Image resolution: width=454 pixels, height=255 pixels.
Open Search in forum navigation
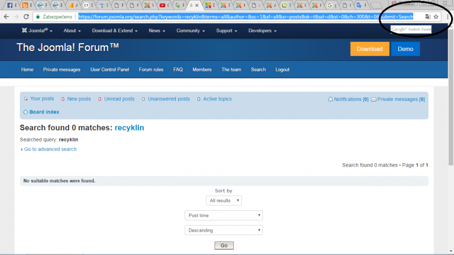[x=258, y=70]
